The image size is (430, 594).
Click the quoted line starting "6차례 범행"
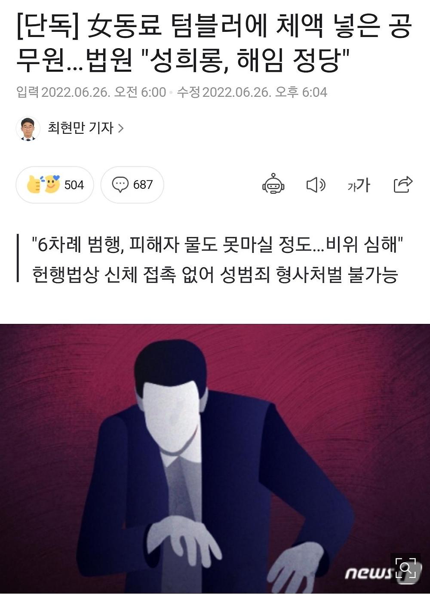pyautogui.click(x=218, y=245)
